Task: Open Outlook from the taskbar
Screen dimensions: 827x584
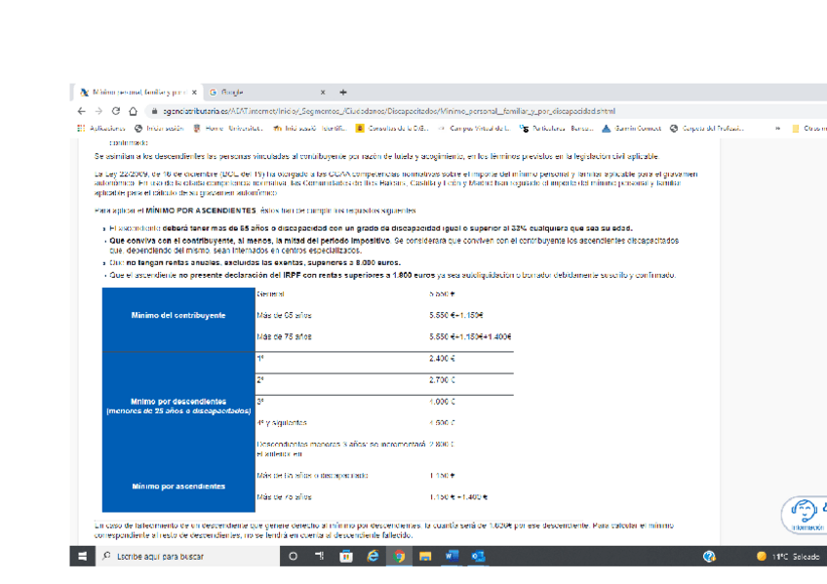Action: [478, 556]
